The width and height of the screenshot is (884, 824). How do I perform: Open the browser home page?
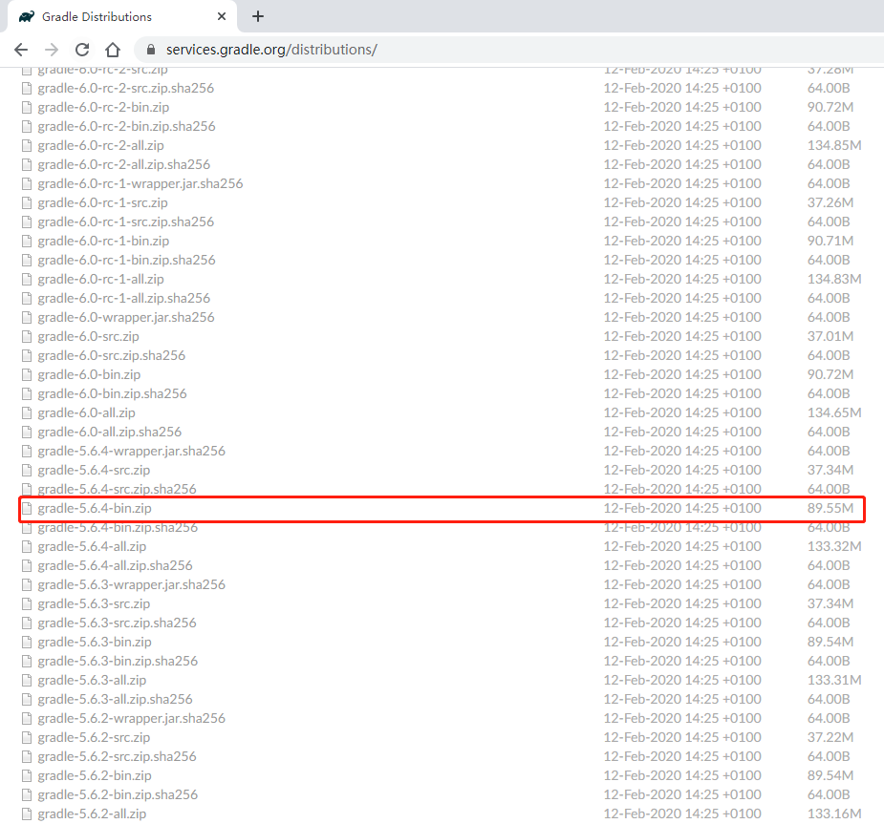113,50
